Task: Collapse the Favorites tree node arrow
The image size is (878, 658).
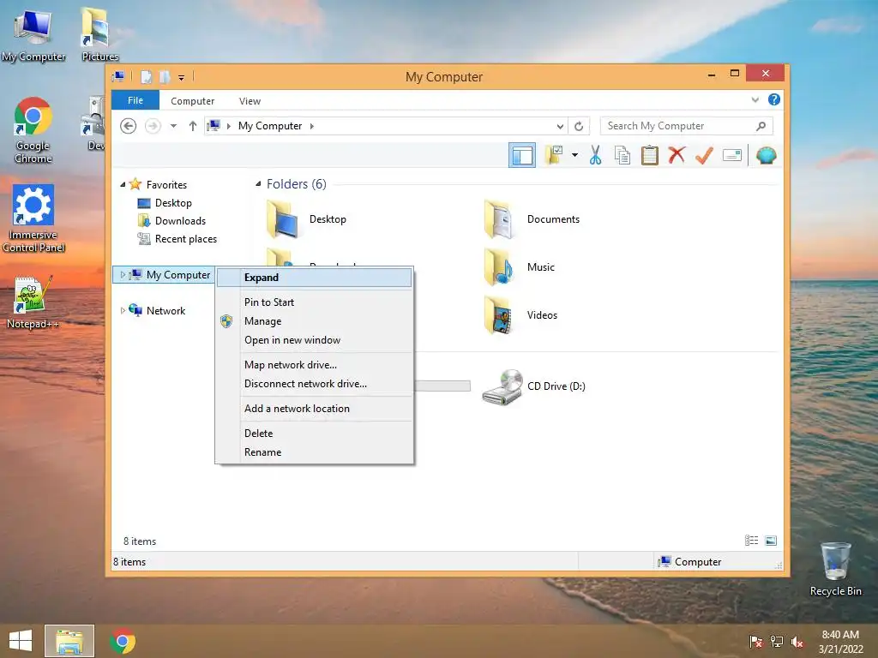Action: click(x=123, y=185)
